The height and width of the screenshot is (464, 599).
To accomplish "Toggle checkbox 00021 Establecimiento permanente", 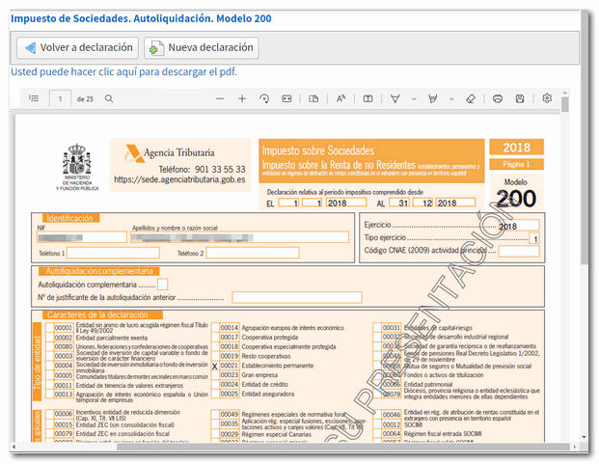I will pos(215,367).
